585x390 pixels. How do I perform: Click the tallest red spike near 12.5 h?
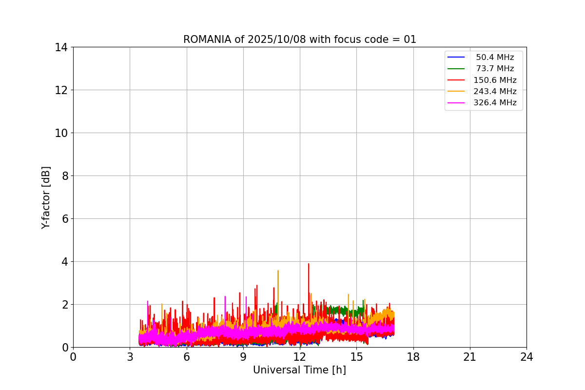tap(309, 264)
